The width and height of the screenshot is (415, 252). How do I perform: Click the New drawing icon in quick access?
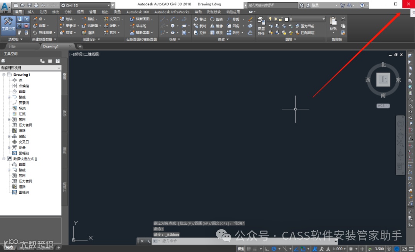pos(16,5)
